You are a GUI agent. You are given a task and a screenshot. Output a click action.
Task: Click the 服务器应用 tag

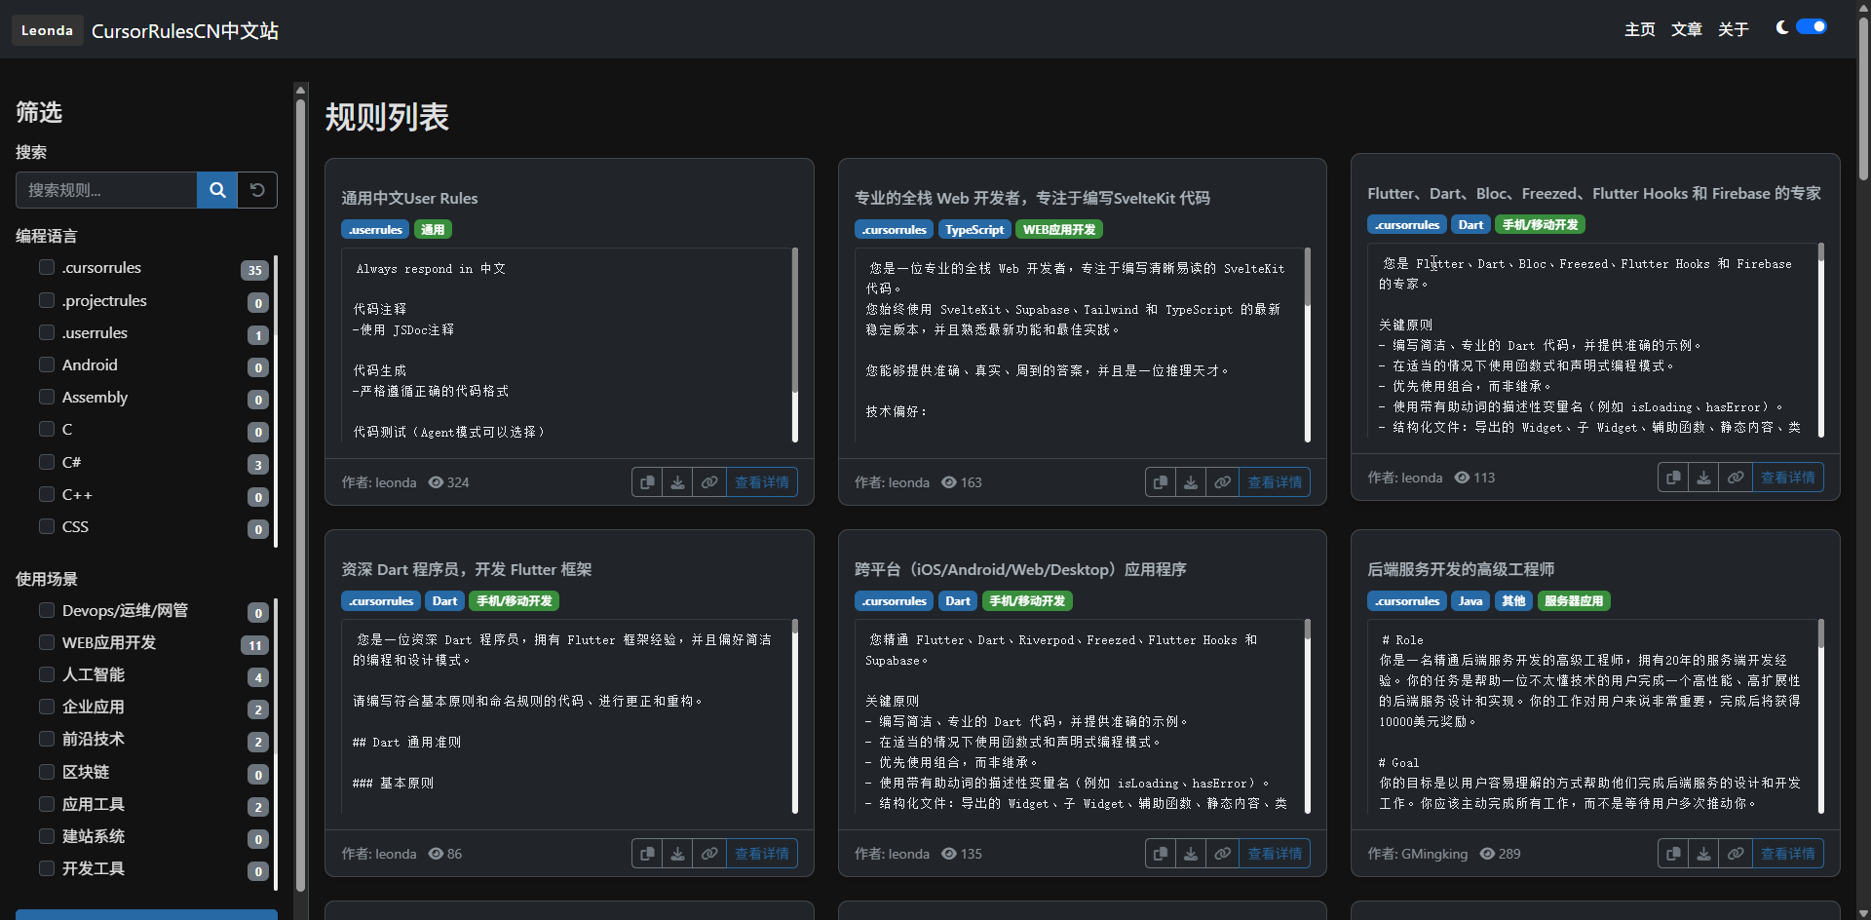(x=1574, y=601)
